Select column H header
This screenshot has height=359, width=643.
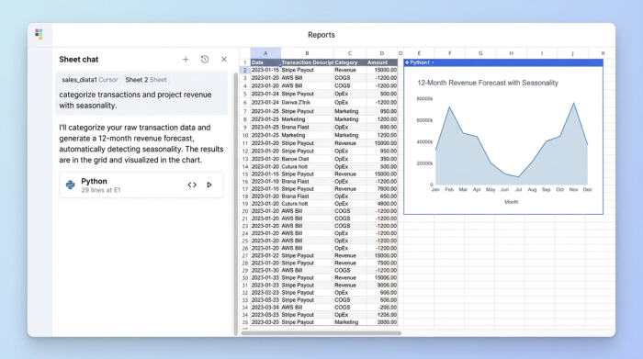(x=511, y=53)
